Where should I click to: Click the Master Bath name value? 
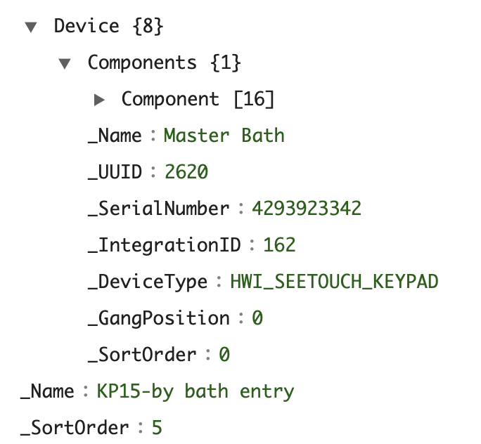pyautogui.click(x=224, y=135)
